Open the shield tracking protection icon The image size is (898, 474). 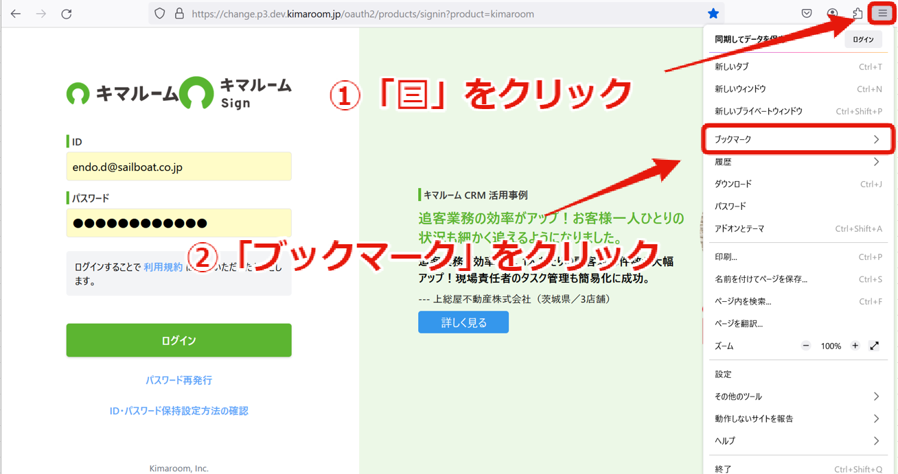coord(160,14)
